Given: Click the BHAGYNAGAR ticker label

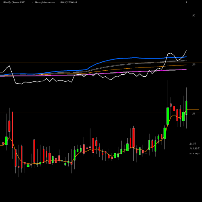Looking at the screenshot, I should click(69, 2).
